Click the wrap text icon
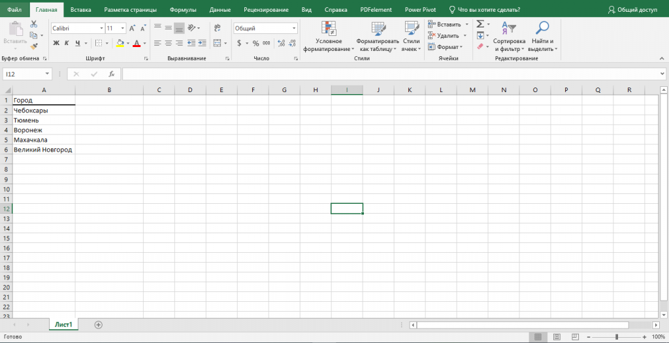This screenshot has height=343, width=669. pos(217,28)
